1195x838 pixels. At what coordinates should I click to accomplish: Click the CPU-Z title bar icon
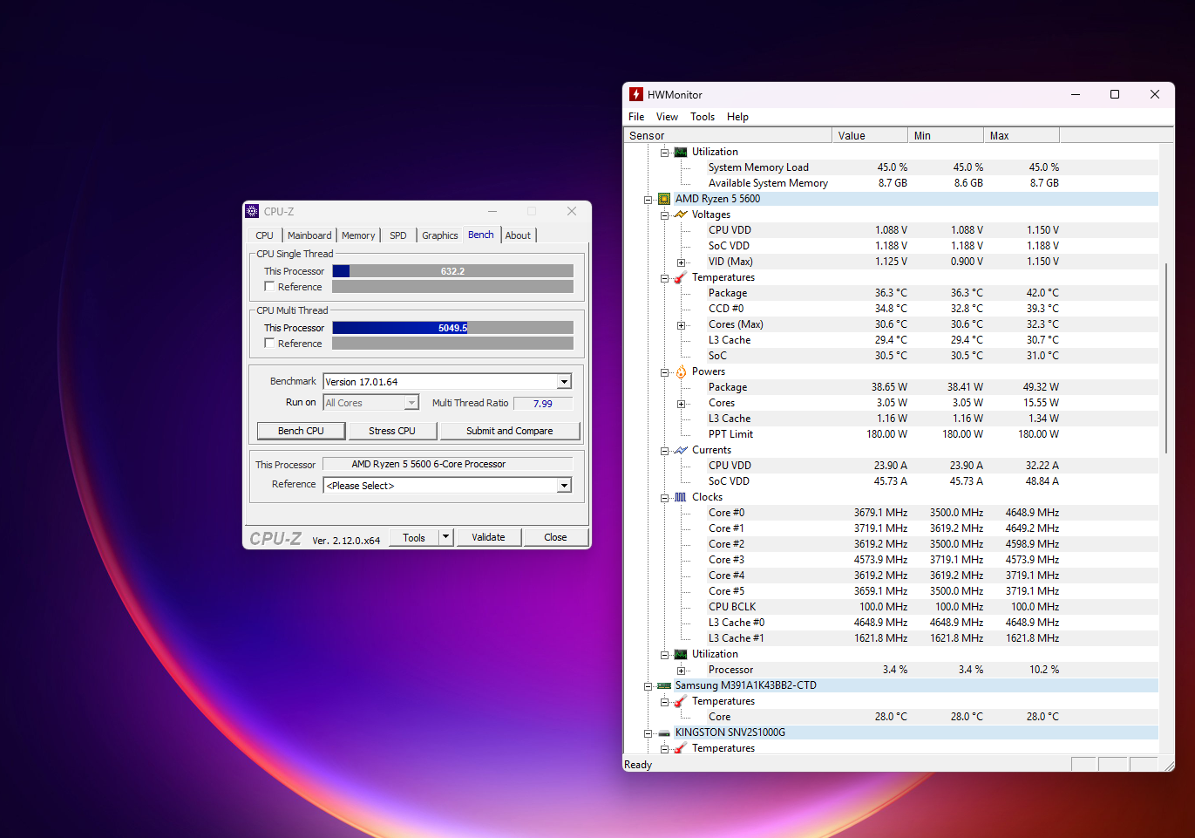[x=252, y=211]
